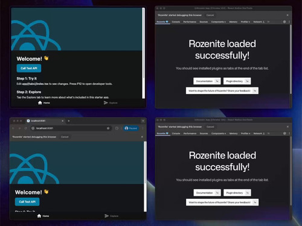Open the browser three-dot menu
The width and height of the screenshot is (302, 226).
pos(143,128)
